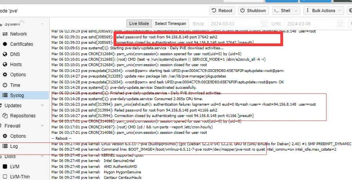The image size is (352, 180).
Task: Click the Network icon in sidebar
Action: (x=5, y=34)
